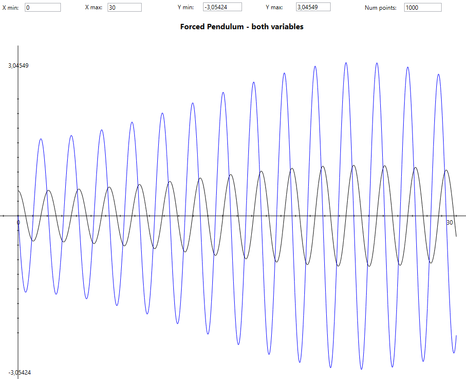Image resolution: width=466 pixels, height=379 pixels.
Task: Click the first blue curve trough near the Y axis
Action: pos(25,292)
